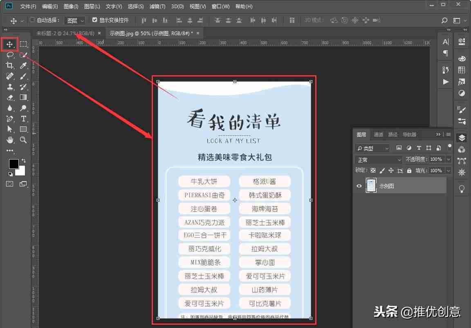Switch to the 通道 panel tab
Screen dimensions: 471x328
click(x=378, y=135)
